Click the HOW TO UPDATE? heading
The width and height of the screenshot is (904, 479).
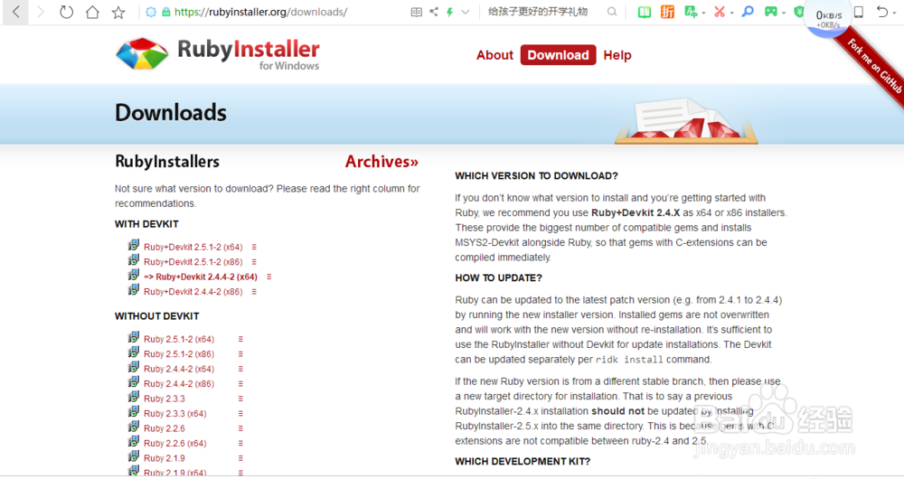point(498,277)
